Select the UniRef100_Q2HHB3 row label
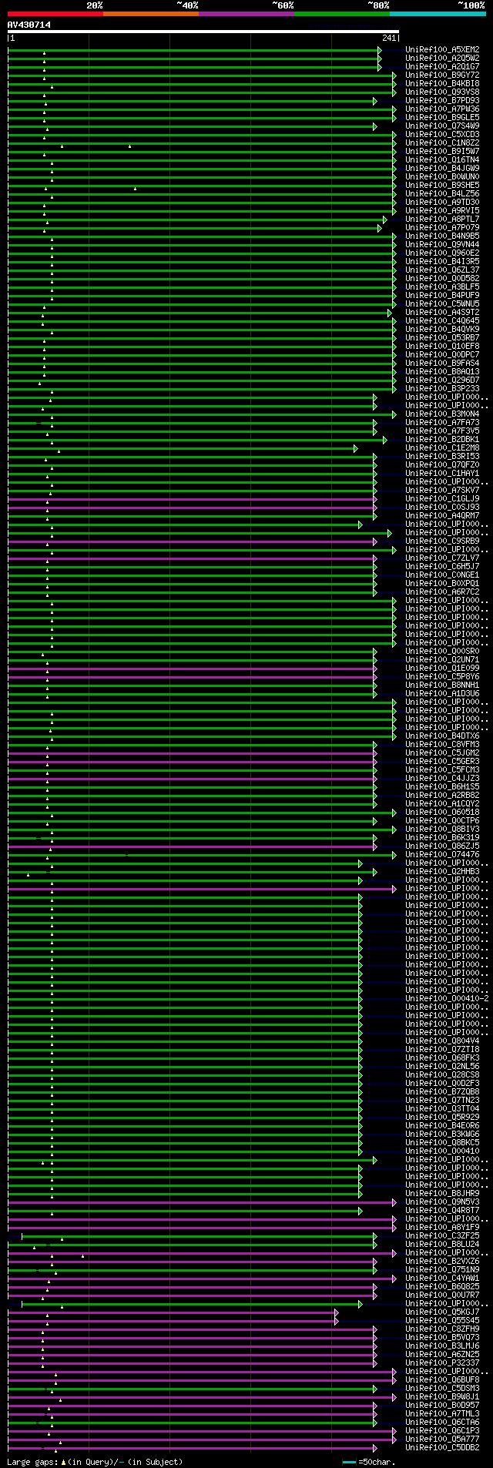 pos(442,871)
